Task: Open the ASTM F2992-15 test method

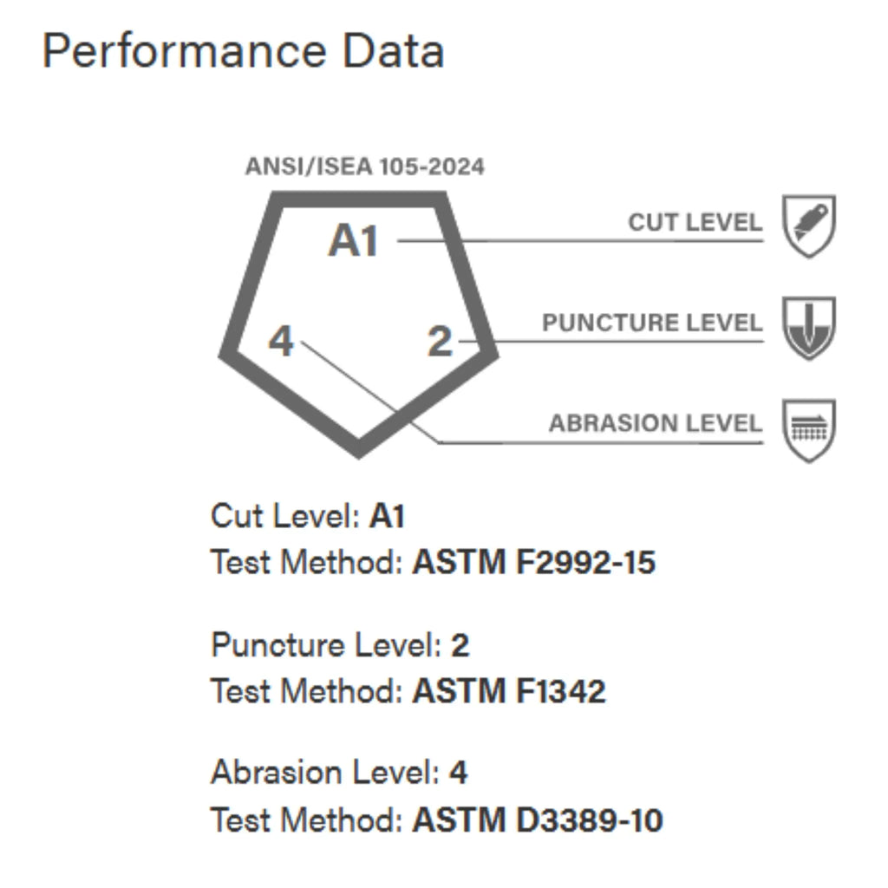Action: pos(533,563)
